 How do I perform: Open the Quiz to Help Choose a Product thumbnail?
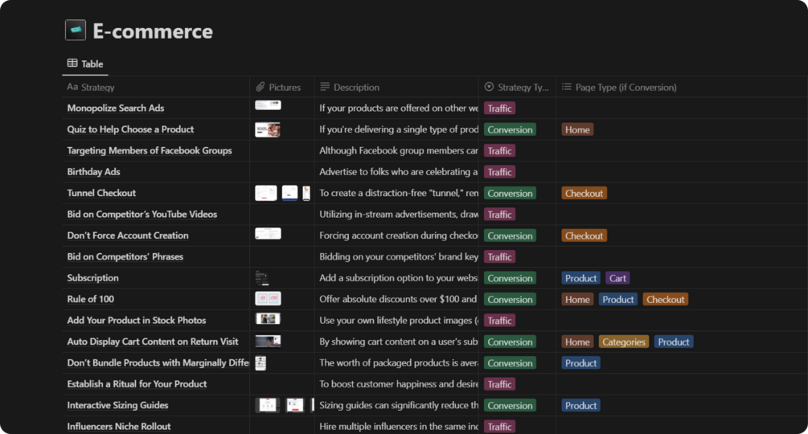(268, 129)
